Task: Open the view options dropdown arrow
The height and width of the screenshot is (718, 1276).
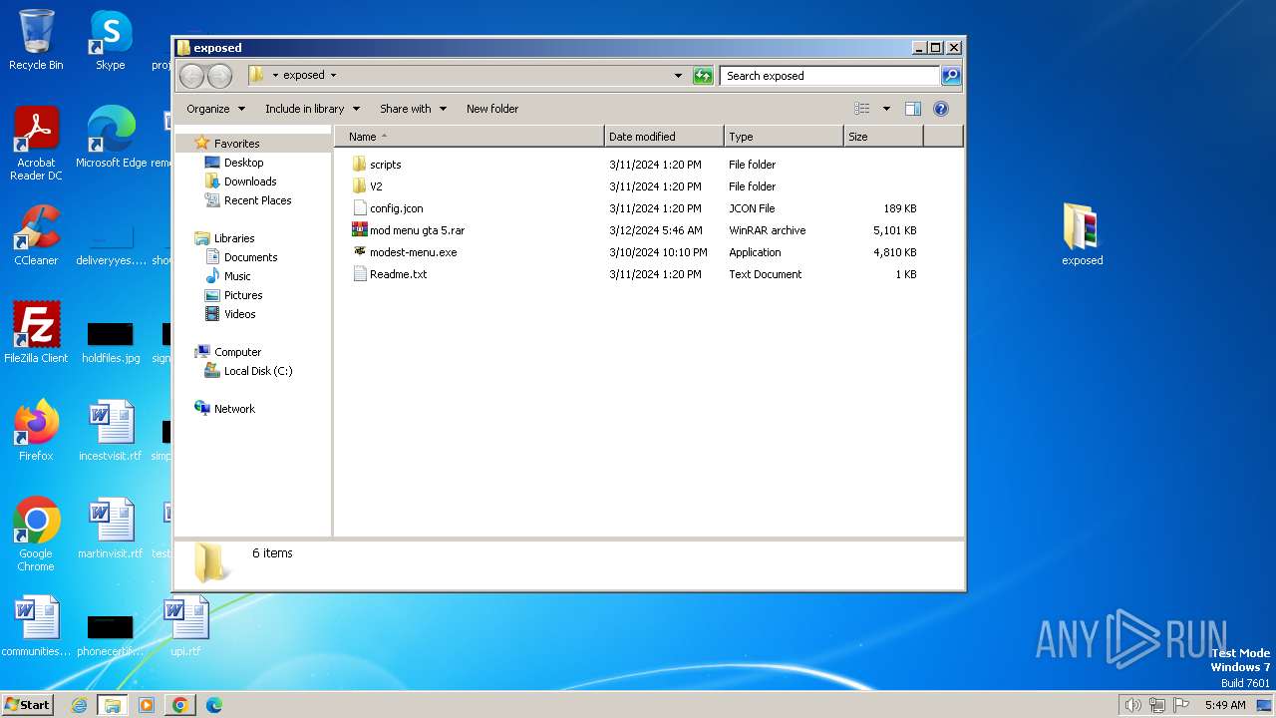Action: [886, 109]
